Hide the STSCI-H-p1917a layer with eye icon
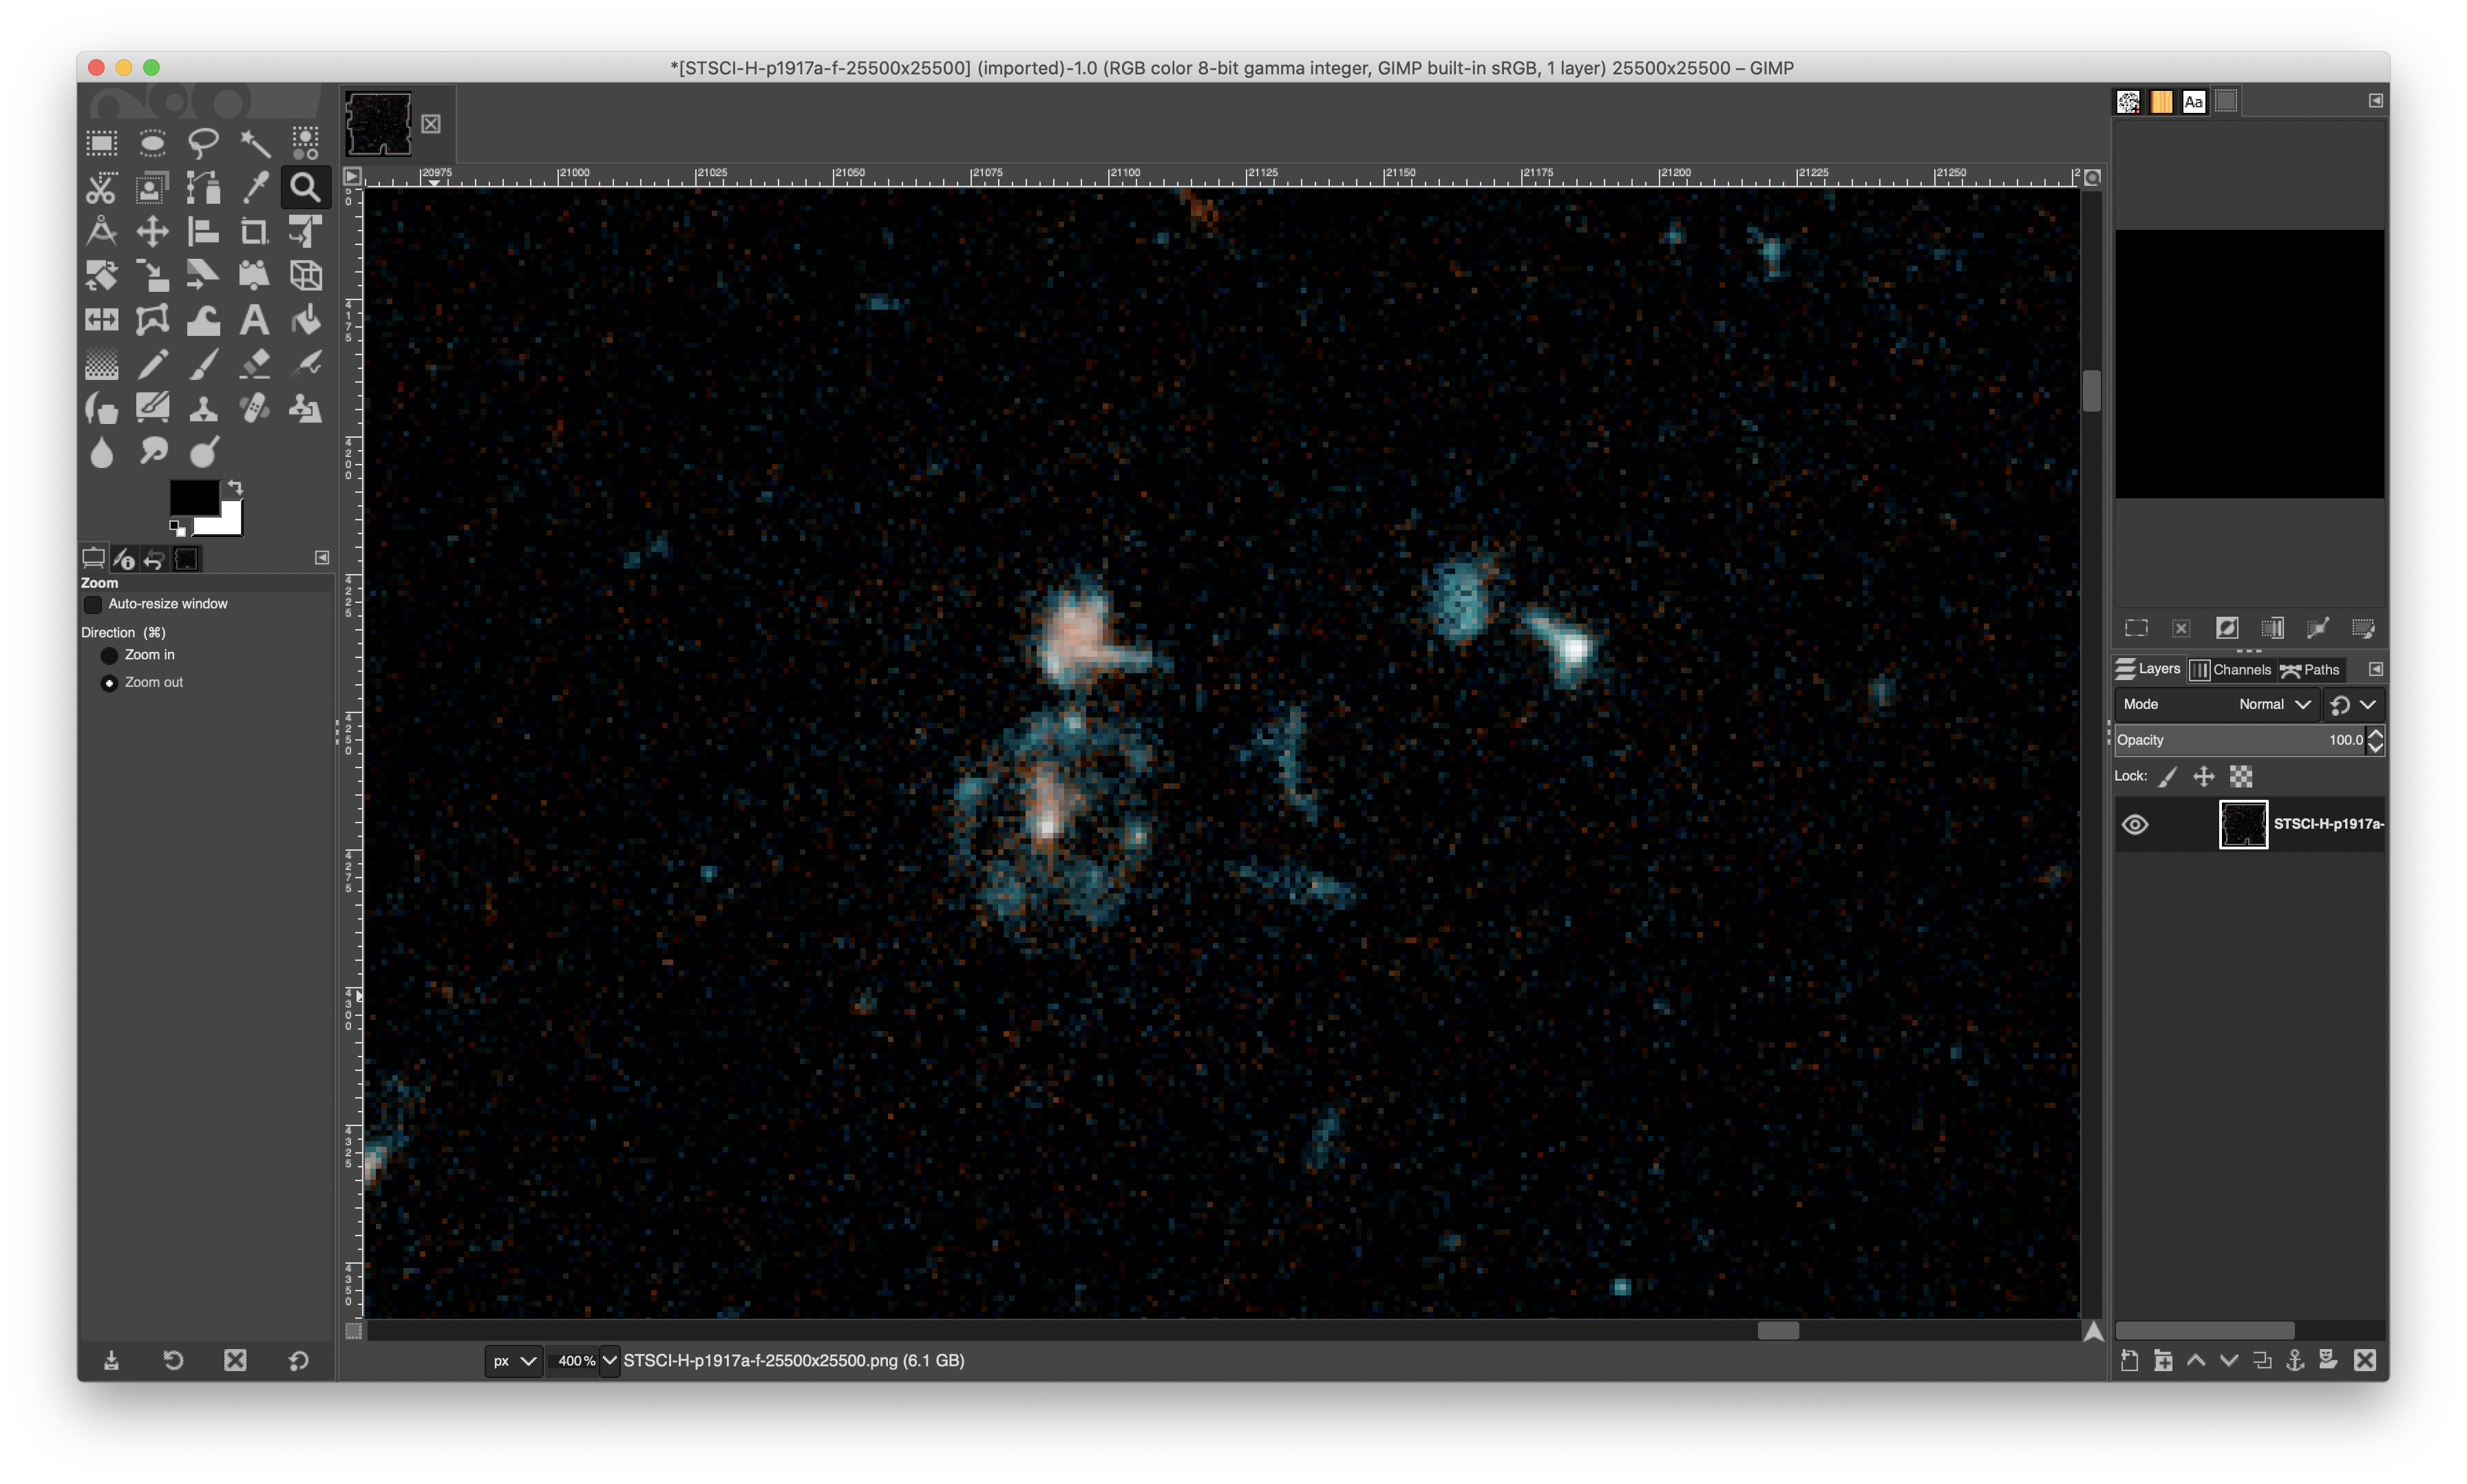Image resolution: width=2467 pixels, height=1484 pixels. tap(2135, 824)
